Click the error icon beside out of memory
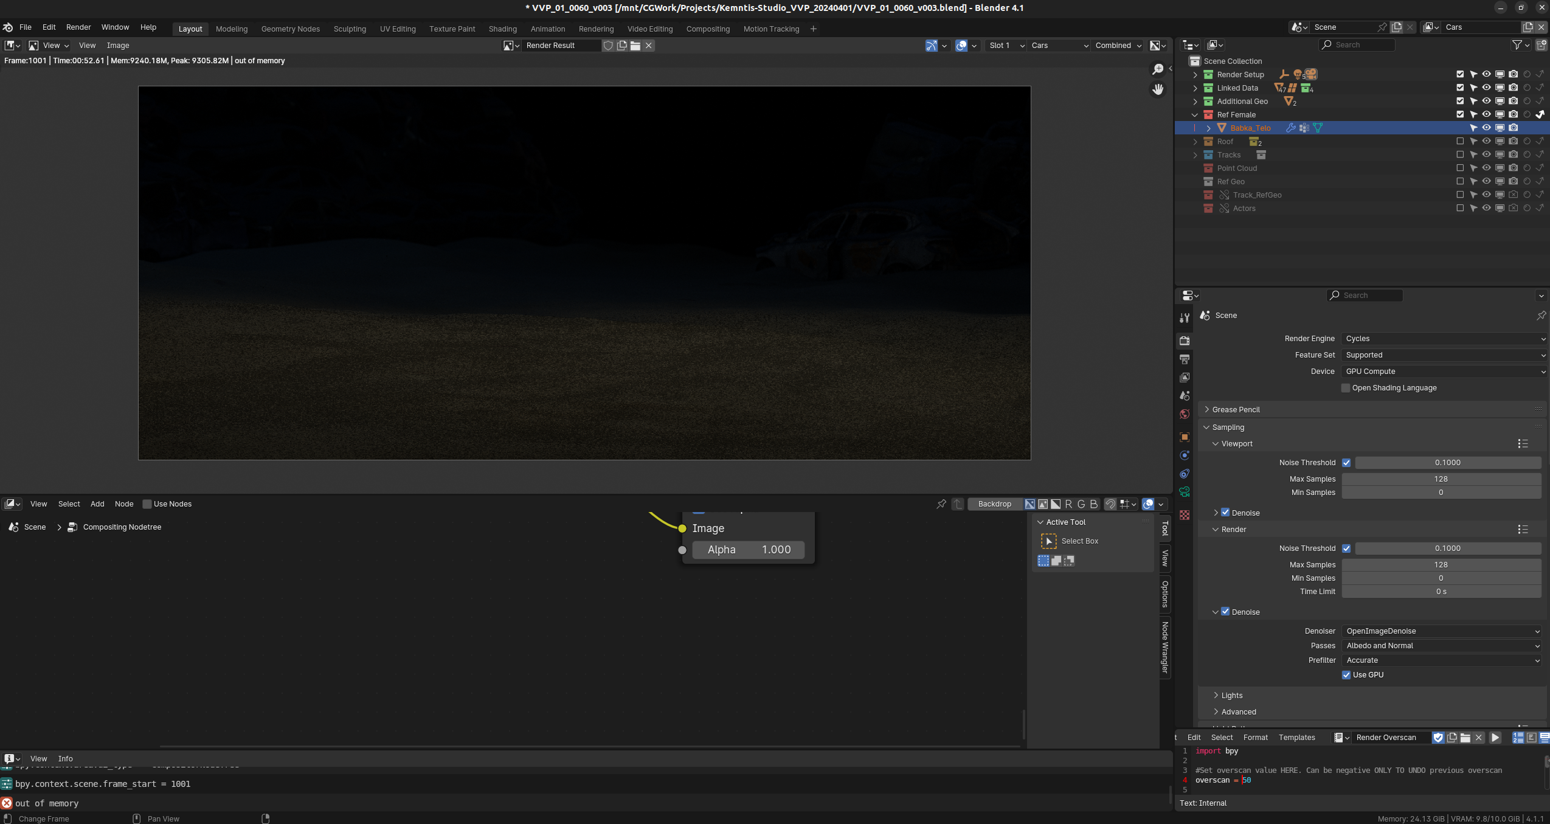This screenshot has width=1550, height=824. point(7,803)
